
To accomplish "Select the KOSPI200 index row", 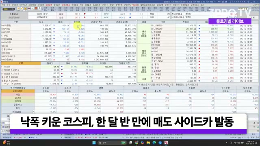I will (x=69, y=32).
